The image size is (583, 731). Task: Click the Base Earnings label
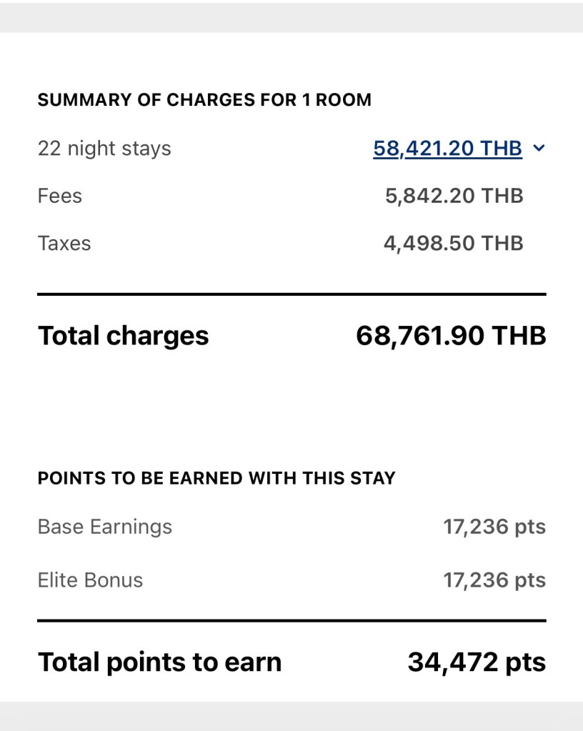click(104, 527)
